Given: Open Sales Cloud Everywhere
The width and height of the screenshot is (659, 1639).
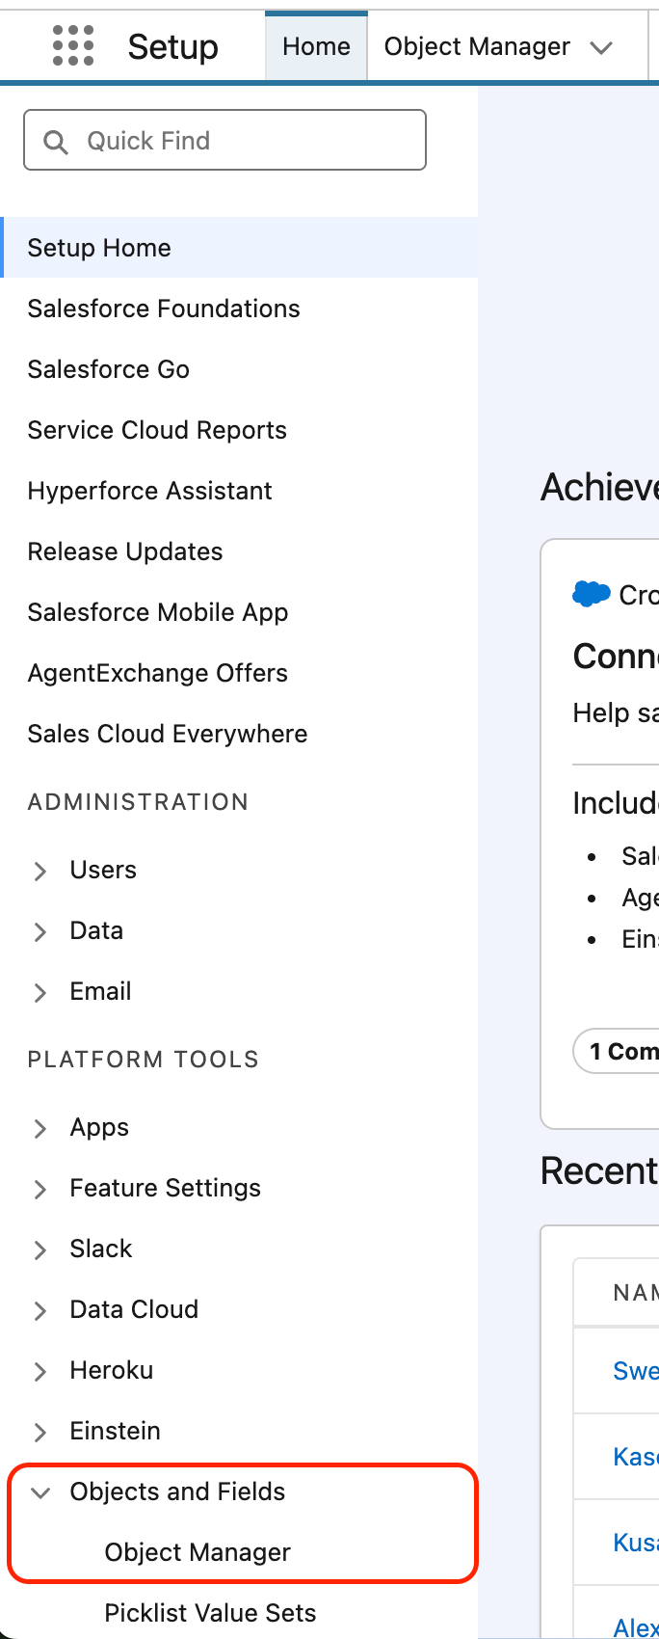Looking at the screenshot, I should click(x=168, y=734).
